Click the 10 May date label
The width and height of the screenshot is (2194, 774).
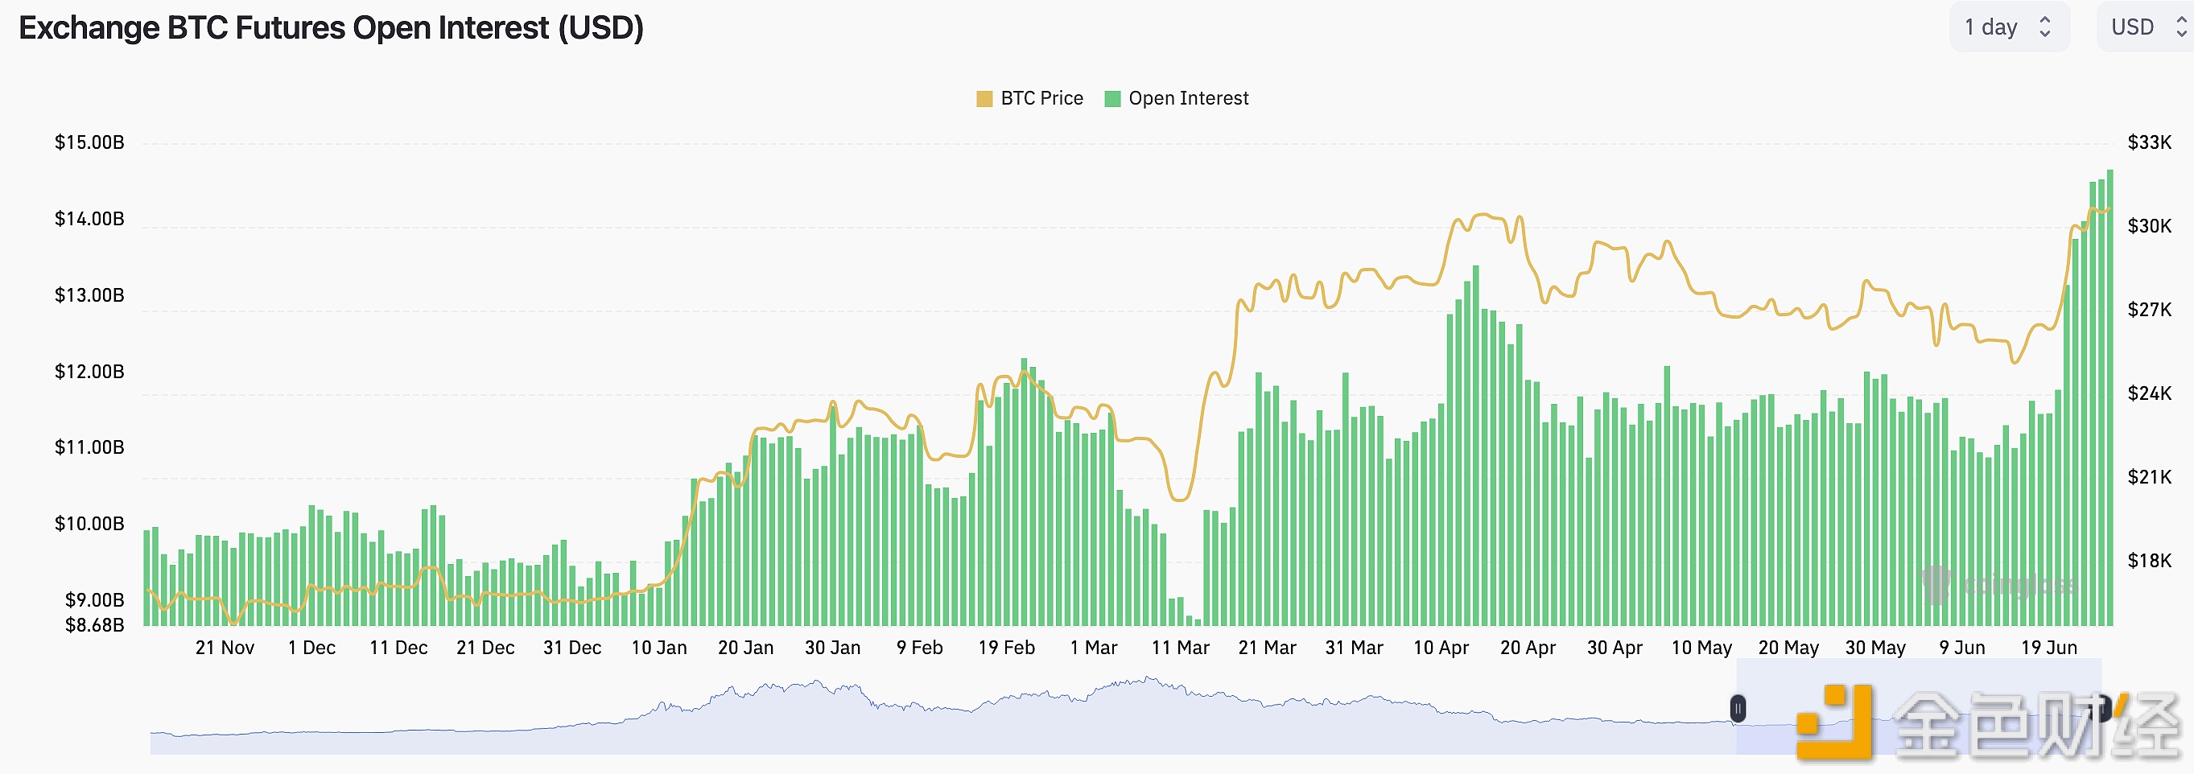(1701, 648)
